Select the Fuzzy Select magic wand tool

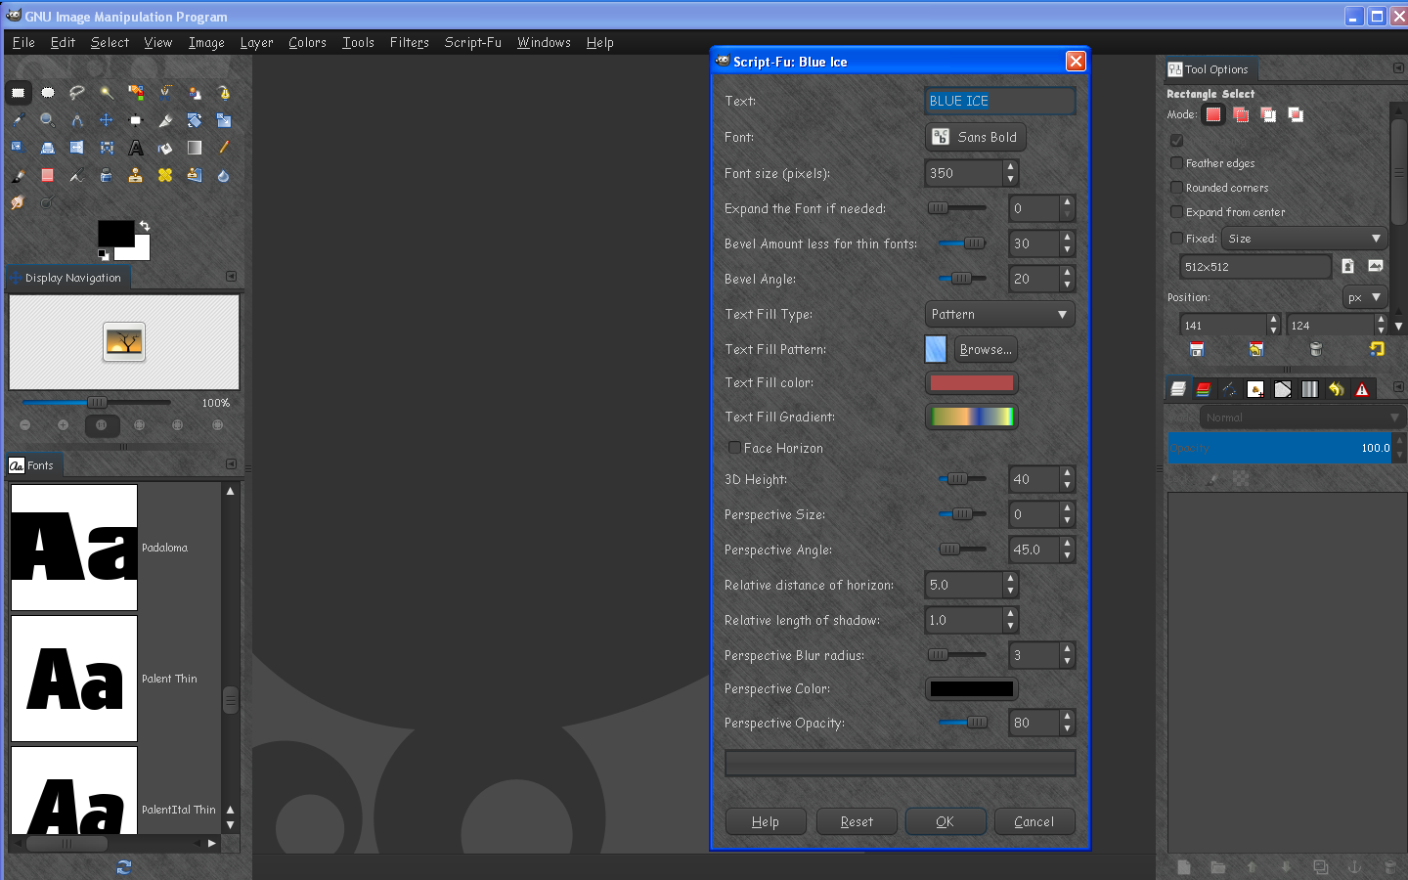pyautogui.click(x=107, y=93)
